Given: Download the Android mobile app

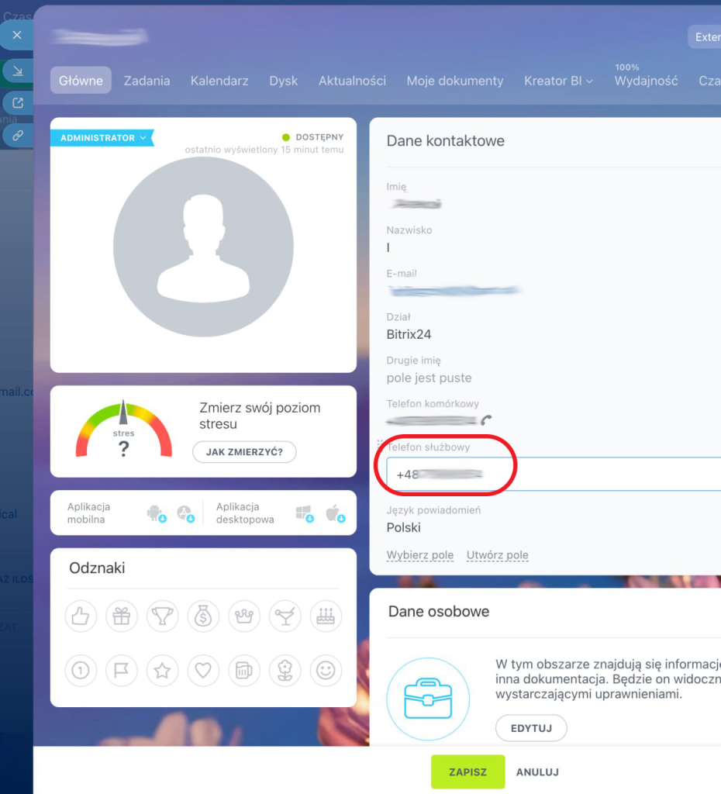Looking at the screenshot, I should [x=156, y=513].
